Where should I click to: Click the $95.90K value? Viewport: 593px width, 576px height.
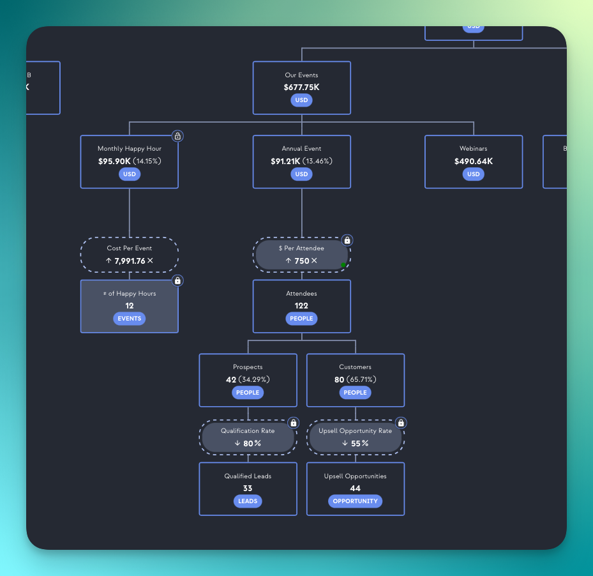[114, 161]
